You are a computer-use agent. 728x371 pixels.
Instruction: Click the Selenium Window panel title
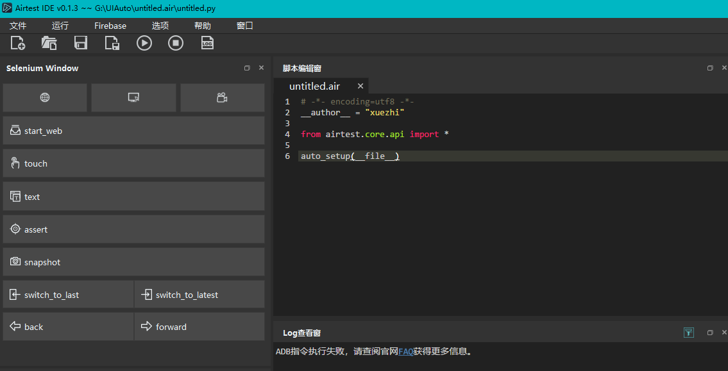pyautogui.click(x=42, y=68)
